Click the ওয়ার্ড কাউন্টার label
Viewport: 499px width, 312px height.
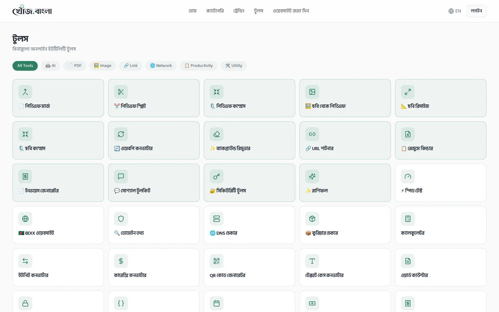(414, 275)
